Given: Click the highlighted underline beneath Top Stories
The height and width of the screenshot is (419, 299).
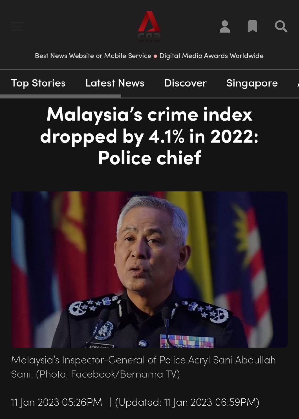Looking at the screenshot, I should click(x=61, y=96).
